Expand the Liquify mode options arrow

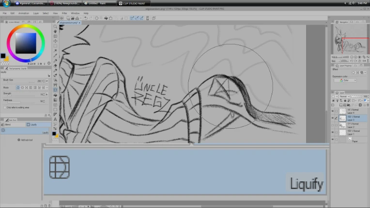pos(47,88)
